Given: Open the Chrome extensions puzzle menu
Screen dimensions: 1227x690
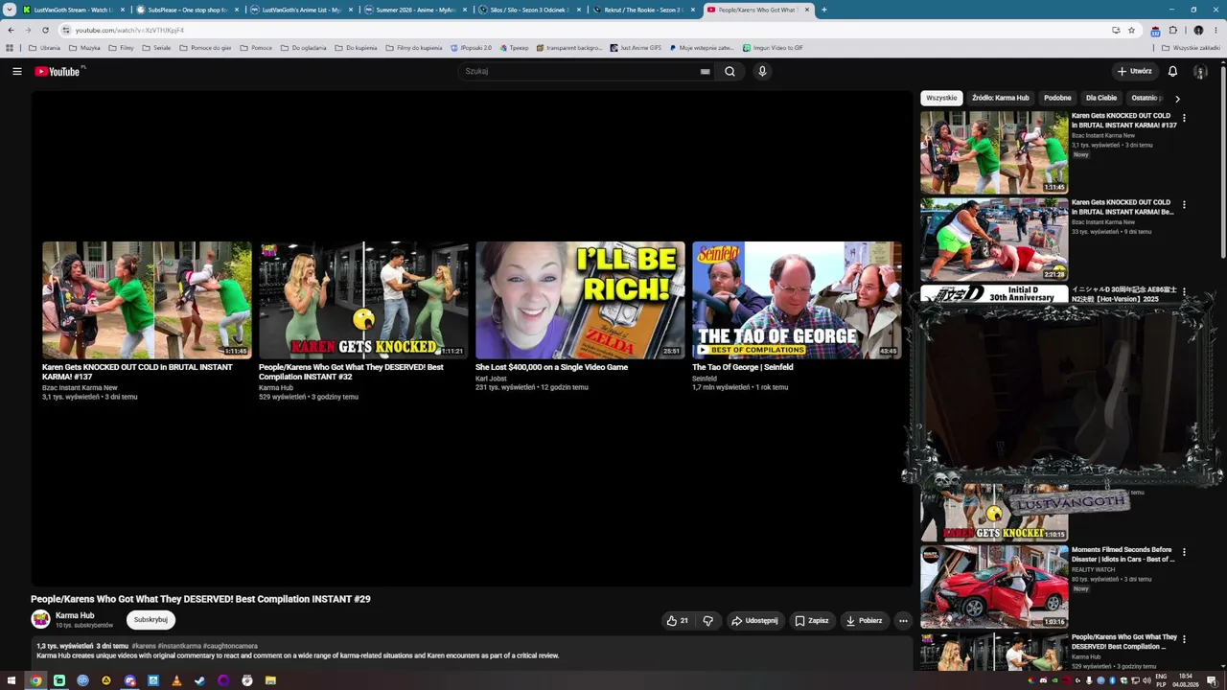Looking at the screenshot, I should coord(1172,30).
